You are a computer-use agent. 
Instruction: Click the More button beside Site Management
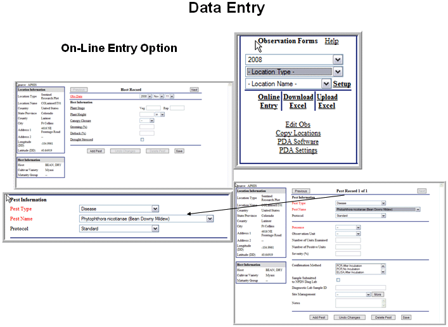click(x=378, y=295)
